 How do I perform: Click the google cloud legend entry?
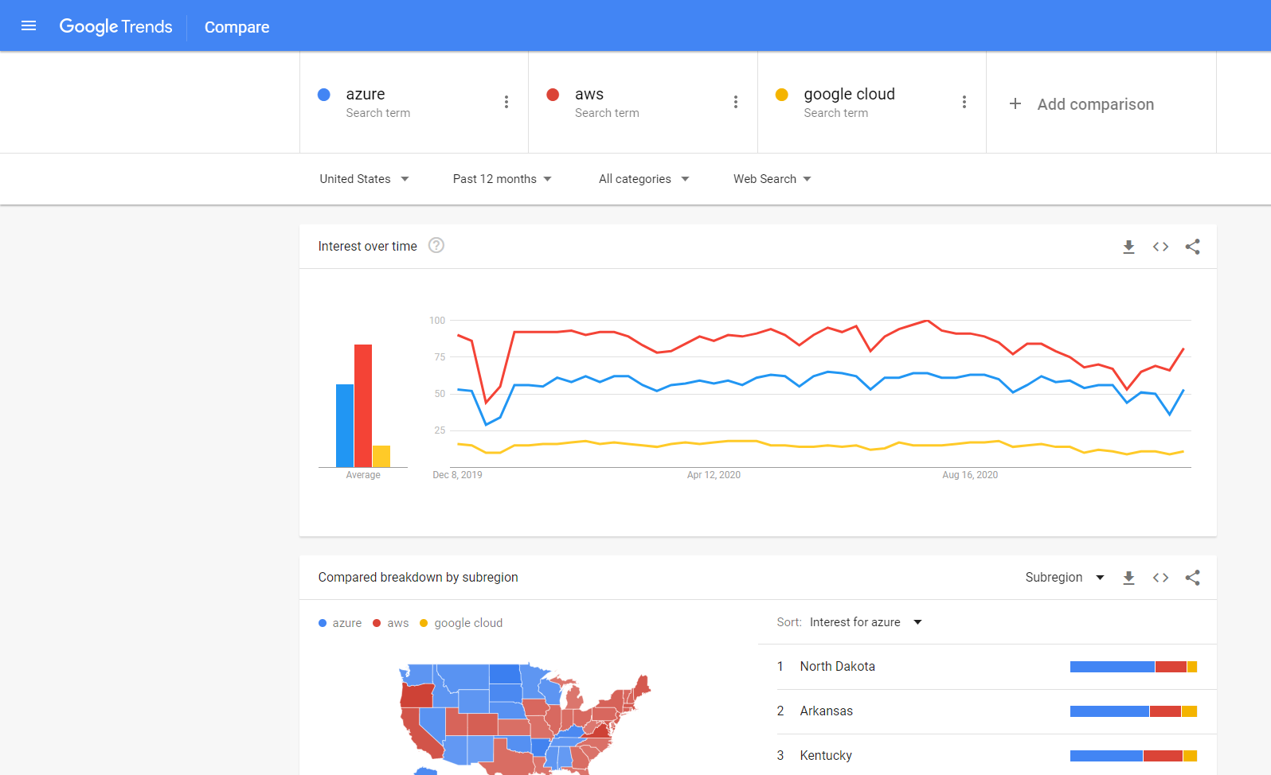pos(461,623)
